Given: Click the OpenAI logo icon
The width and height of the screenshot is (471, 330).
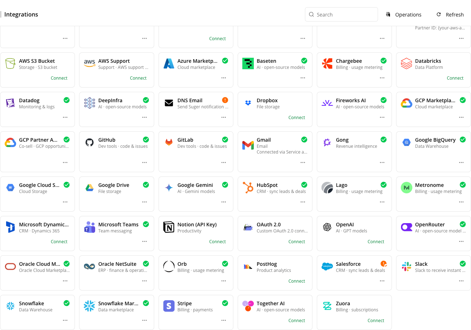Looking at the screenshot, I should pos(327,227).
